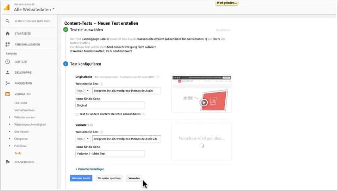Open Echtzeit reports clock icon
Viewport: 338px width, 191px height.
[x=7, y=62]
